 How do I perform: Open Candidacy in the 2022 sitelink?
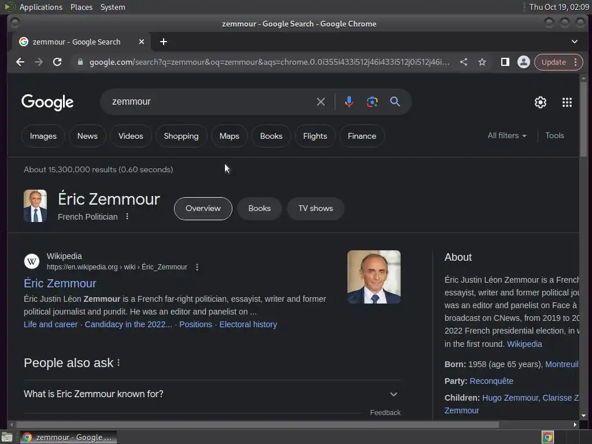[x=128, y=324]
